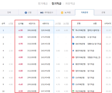The height and width of the screenshot is (93, 112).
Task: Click the 01.02 update date of 아산저축은행
Action: 108,91
